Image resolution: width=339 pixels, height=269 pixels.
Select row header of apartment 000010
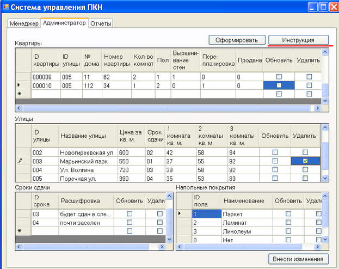pos(22,85)
